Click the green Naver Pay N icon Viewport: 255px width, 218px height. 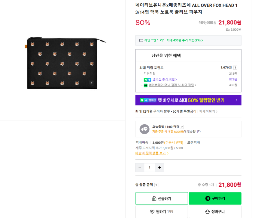146,85
